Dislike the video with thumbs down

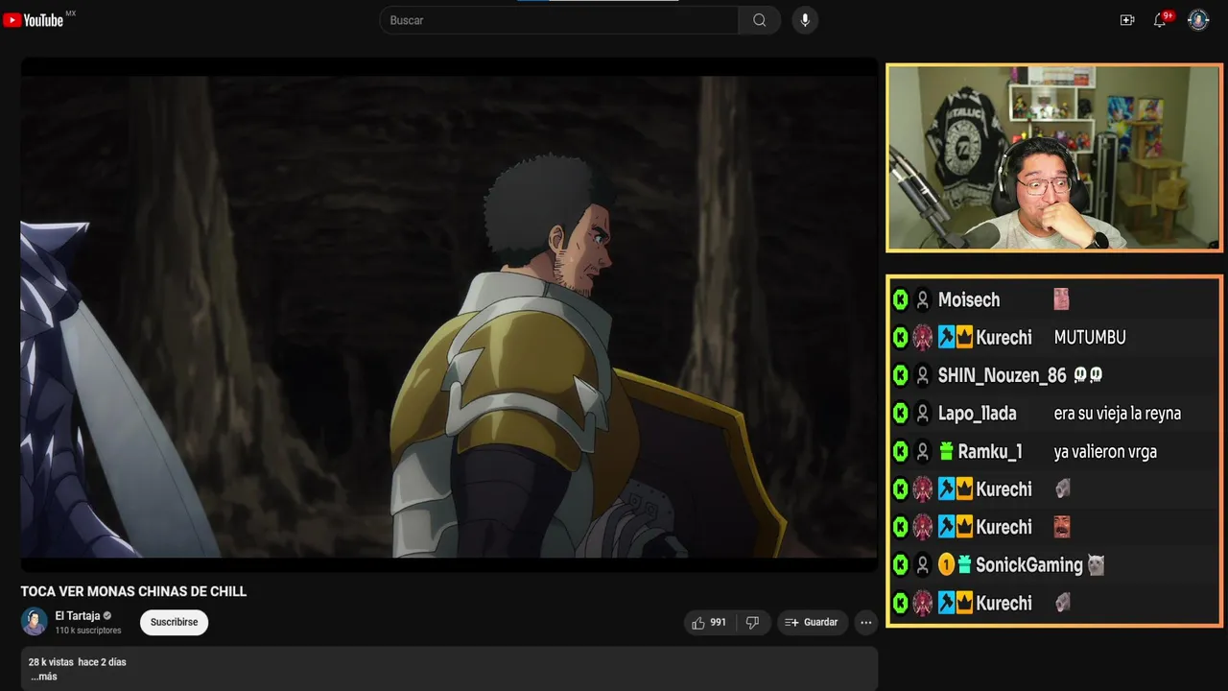click(752, 623)
